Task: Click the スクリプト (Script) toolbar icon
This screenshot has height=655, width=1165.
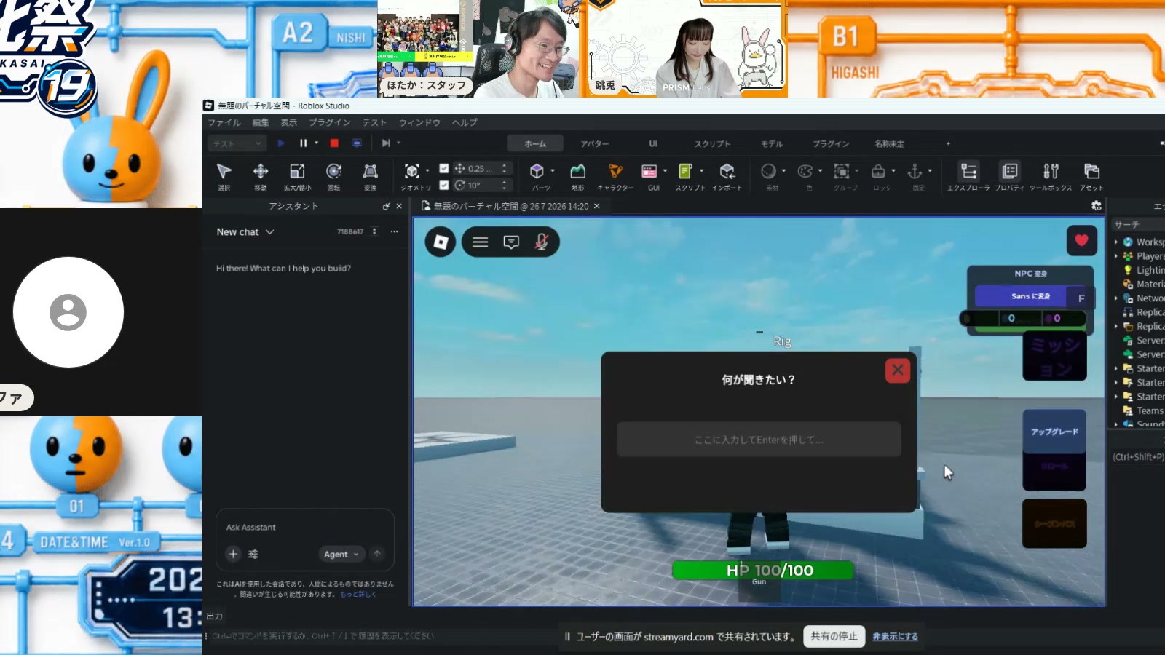Action: tap(685, 172)
